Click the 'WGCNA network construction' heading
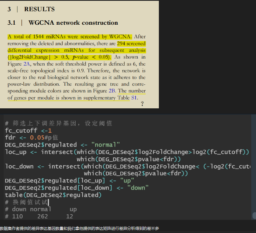256x233 pixels. point(73,23)
